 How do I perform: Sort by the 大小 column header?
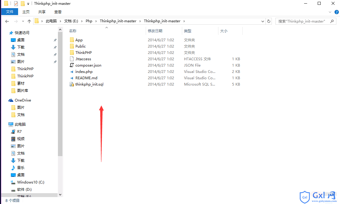pyautogui.click(x=224, y=31)
